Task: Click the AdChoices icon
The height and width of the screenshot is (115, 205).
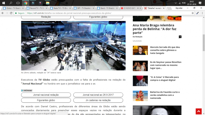Action: (x=27, y=90)
